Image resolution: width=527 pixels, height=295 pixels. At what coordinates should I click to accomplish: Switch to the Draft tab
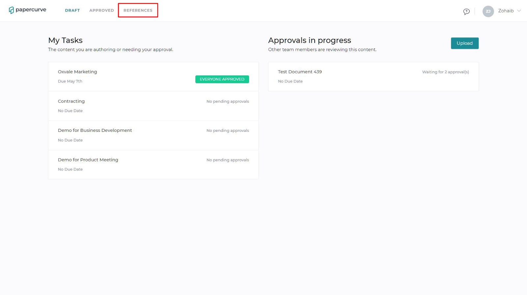click(x=72, y=11)
